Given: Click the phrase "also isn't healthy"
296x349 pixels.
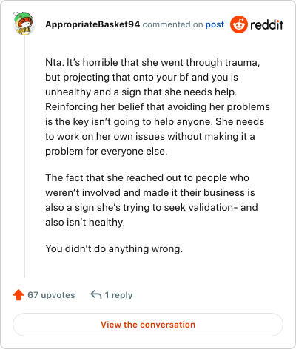Looking at the screenshot, I should [84, 222].
